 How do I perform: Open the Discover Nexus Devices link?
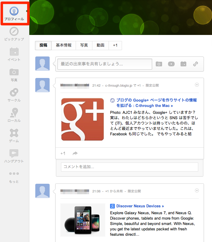140,206
